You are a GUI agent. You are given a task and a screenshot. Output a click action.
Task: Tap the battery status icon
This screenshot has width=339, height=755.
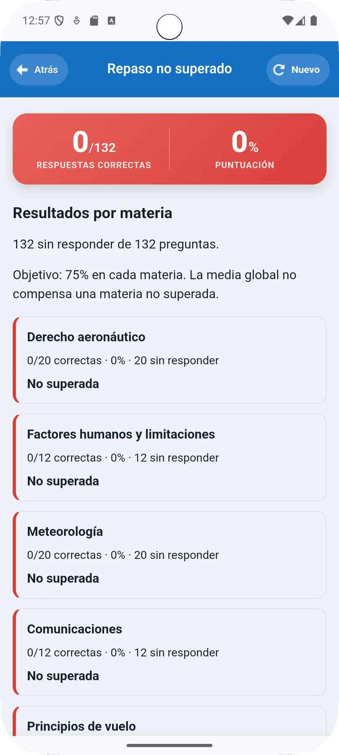pyautogui.click(x=313, y=21)
